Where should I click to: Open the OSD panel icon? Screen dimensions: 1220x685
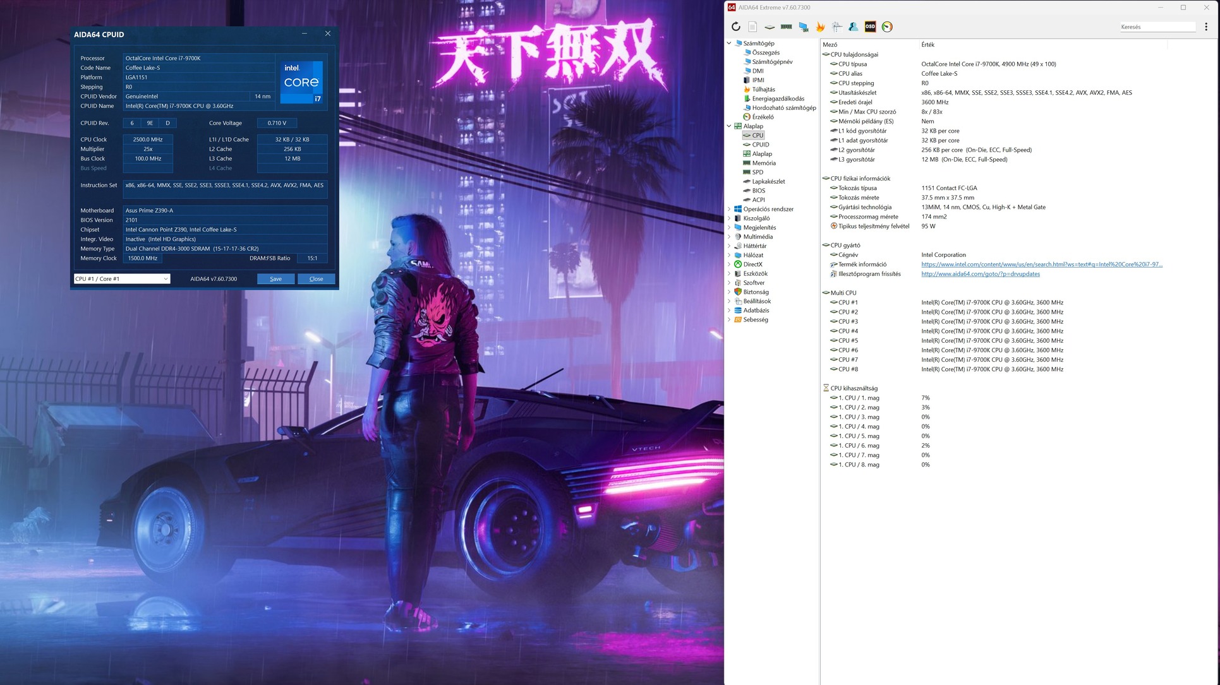[x=870, y=27]
